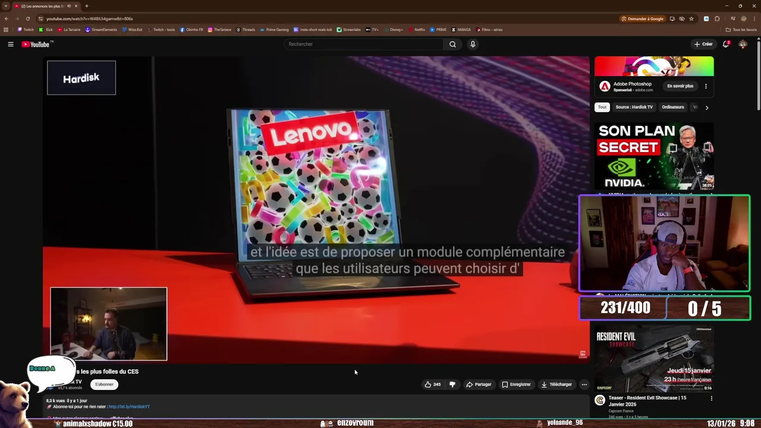Open the NVIDIA Son Plan Secret thumbnail
Image resolution: width=761 pixels, height=428 pixels.
click(x=654, y=156)
